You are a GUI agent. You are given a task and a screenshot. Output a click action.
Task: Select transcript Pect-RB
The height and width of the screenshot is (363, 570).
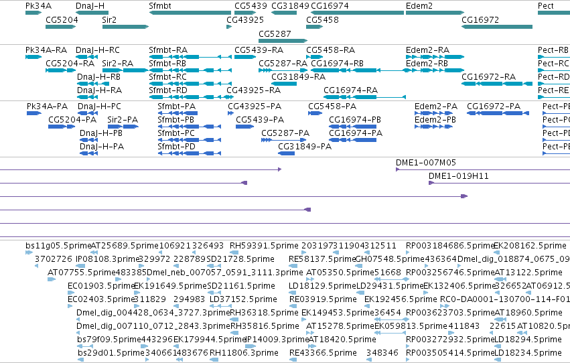554,57
